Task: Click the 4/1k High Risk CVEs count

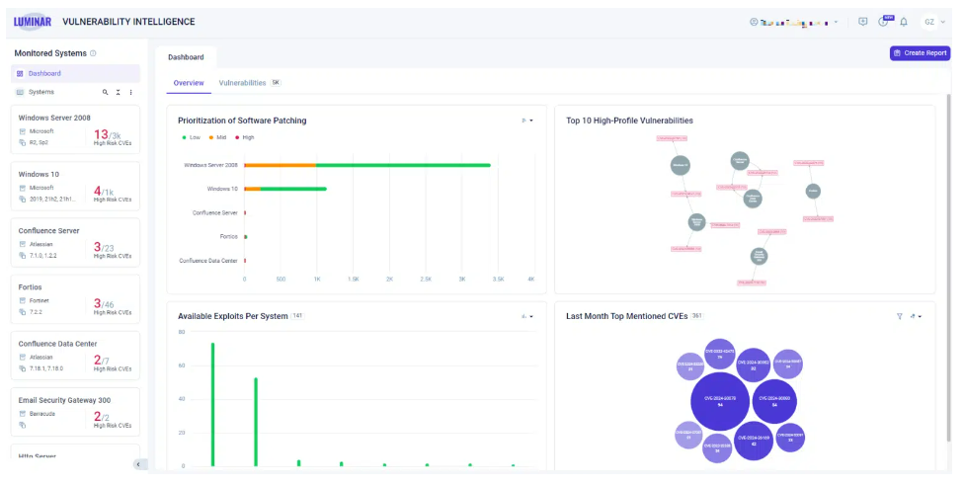Action: 112,194
